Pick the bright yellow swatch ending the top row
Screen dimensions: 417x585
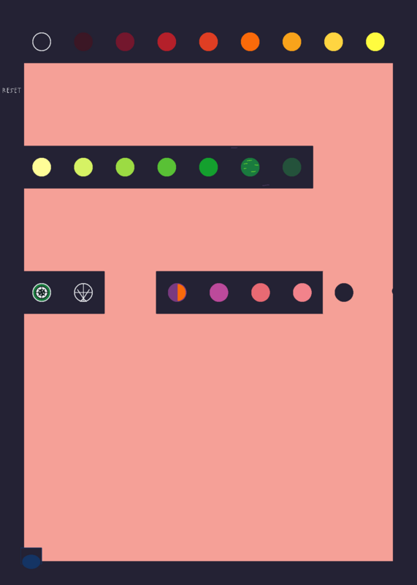point(375,42)
